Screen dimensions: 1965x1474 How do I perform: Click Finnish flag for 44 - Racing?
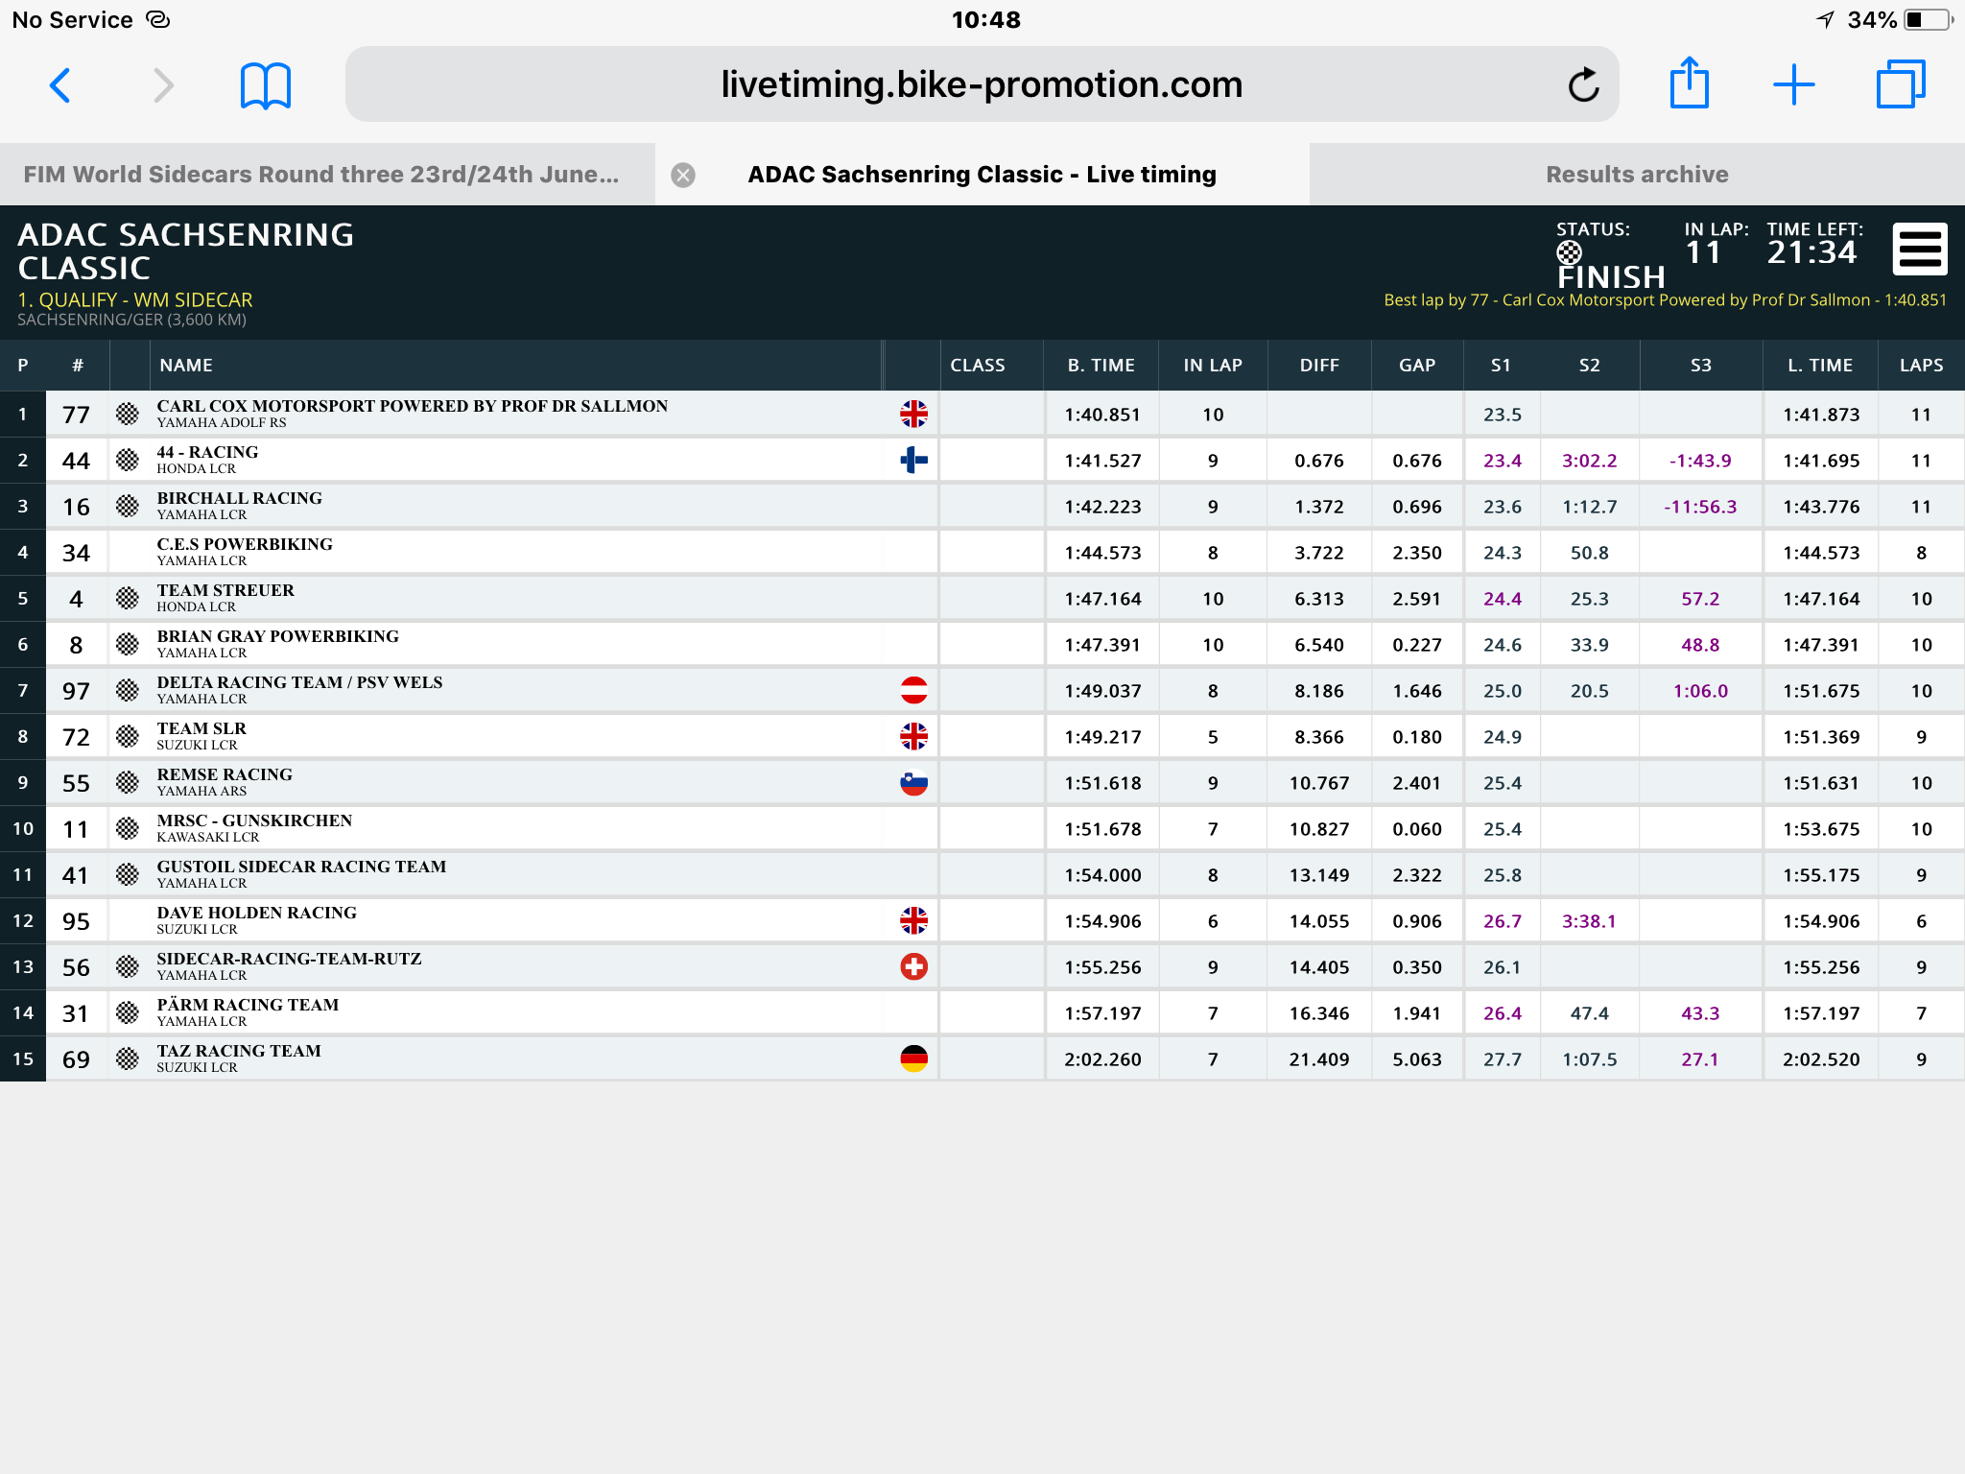click(913, 461)
